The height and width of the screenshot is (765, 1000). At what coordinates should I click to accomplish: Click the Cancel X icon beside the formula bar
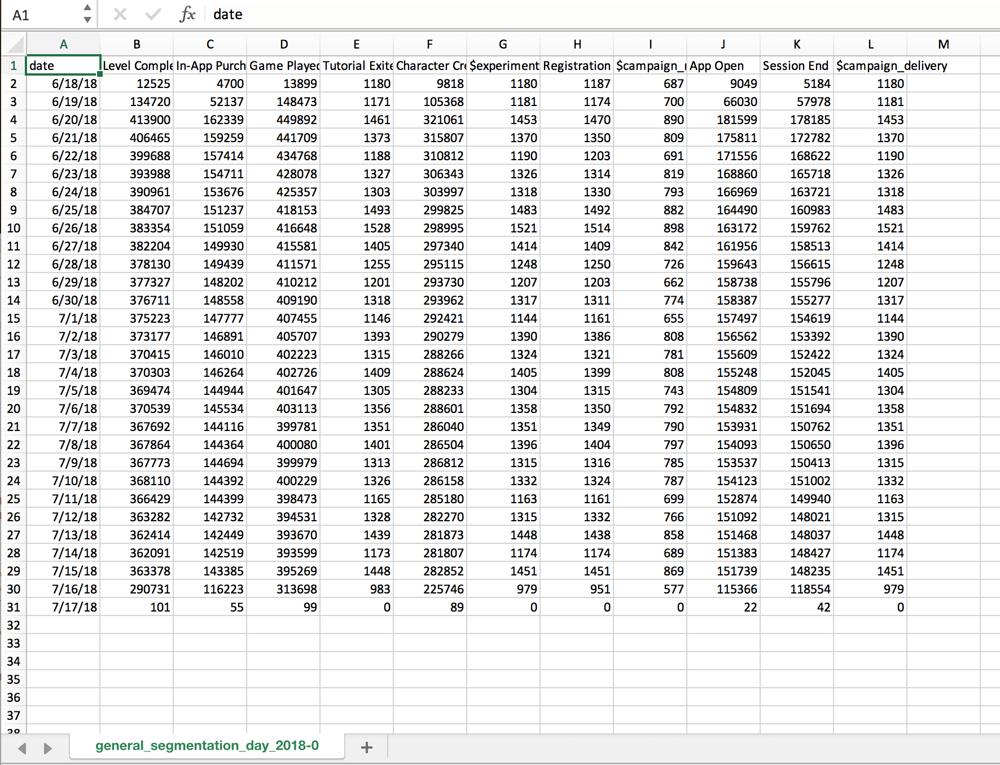click(x=120, y=14)
